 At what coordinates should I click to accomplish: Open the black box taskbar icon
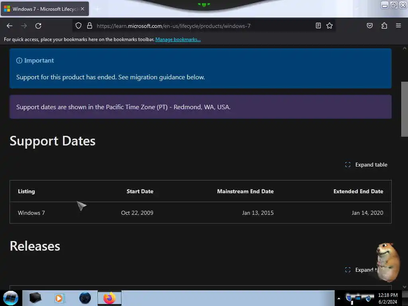click(35, 298)
